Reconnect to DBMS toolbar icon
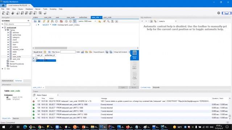Screen dimensions: 232x130 coord(45,13)
